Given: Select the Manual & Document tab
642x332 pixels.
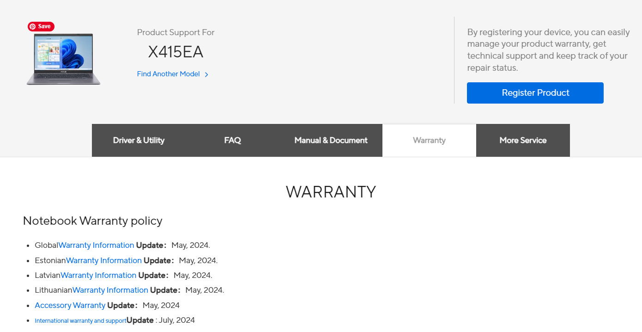Looking at the screenshot, I should [331, 140].
